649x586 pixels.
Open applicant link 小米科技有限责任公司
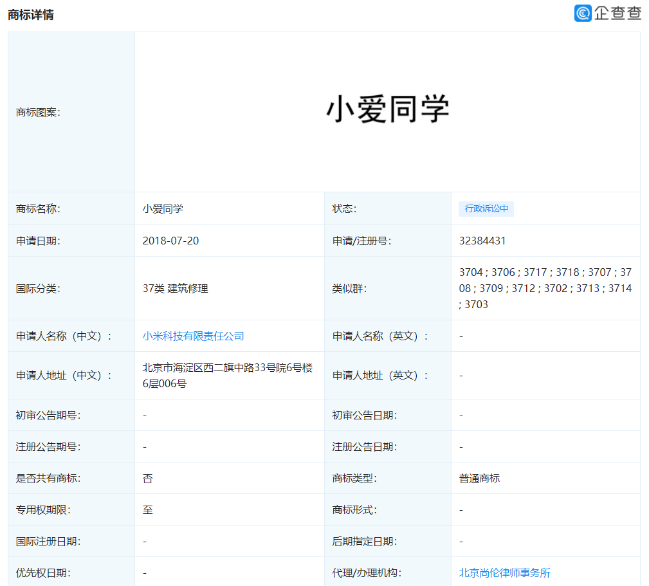click(194, 336)
